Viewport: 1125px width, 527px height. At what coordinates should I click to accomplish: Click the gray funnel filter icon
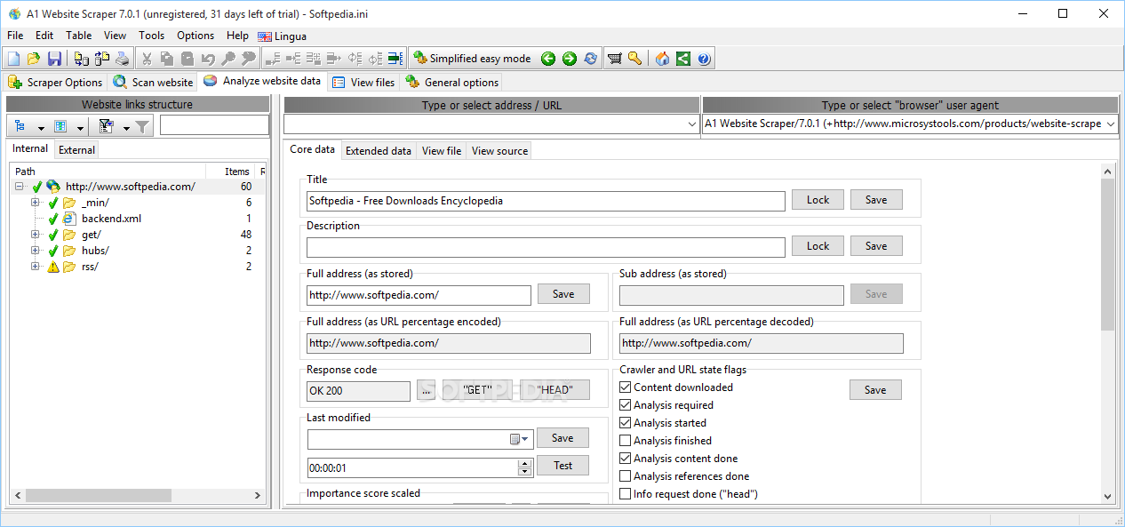coord(142,126)
